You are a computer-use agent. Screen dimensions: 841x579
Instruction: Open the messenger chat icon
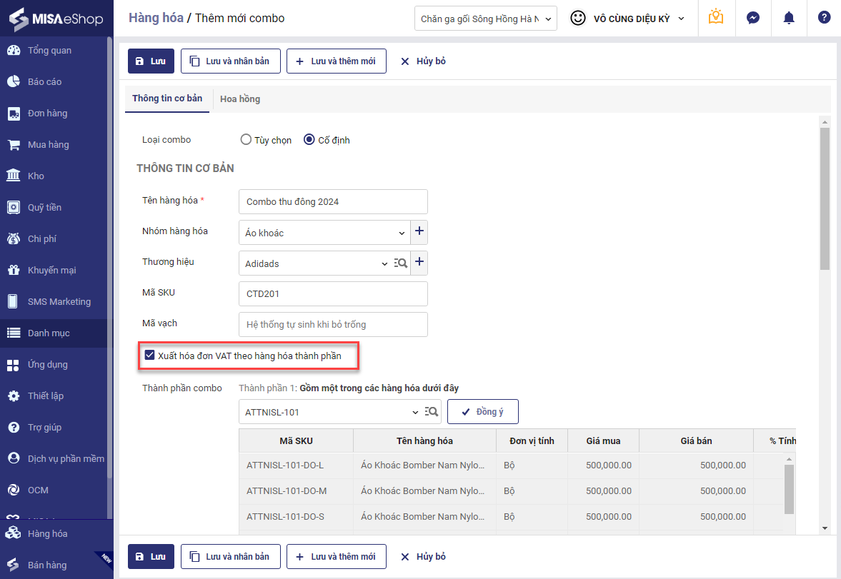click(753, 19)
